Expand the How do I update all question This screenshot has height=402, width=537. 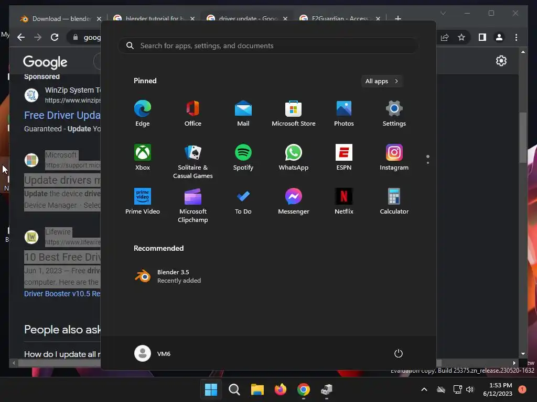point(62,354)
